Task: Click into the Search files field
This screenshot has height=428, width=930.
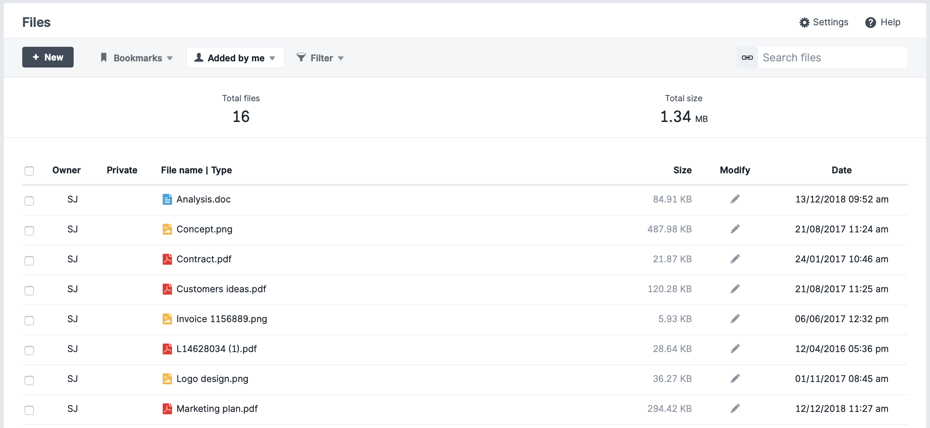Action: click(833, 58)
